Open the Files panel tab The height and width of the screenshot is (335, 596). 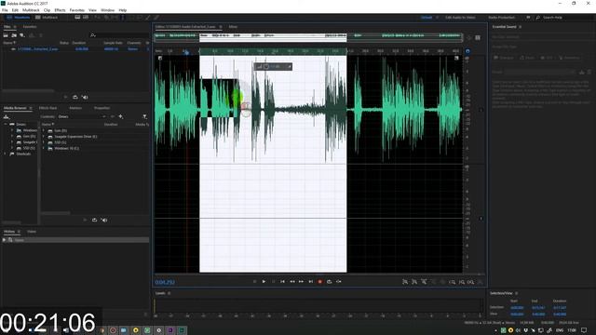[x=7, y=27]
